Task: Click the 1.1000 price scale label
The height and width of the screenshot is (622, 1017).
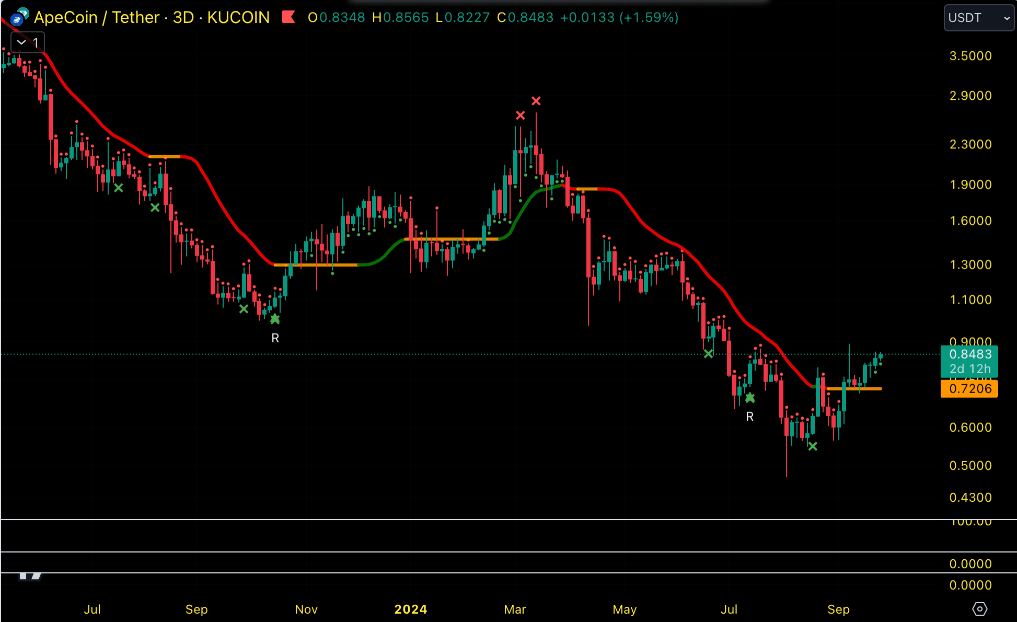Action: [970, 300]
